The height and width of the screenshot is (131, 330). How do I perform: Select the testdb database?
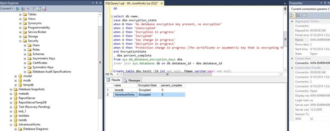(23, 120)
